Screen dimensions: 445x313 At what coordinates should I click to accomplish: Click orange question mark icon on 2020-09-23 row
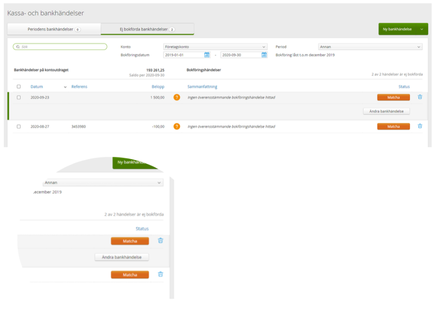(x=177, y=97)
